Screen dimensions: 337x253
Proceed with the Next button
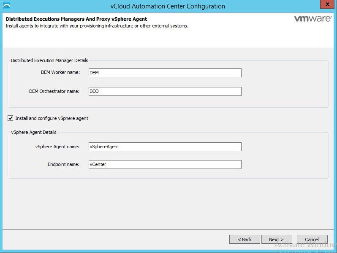(276, 239)
